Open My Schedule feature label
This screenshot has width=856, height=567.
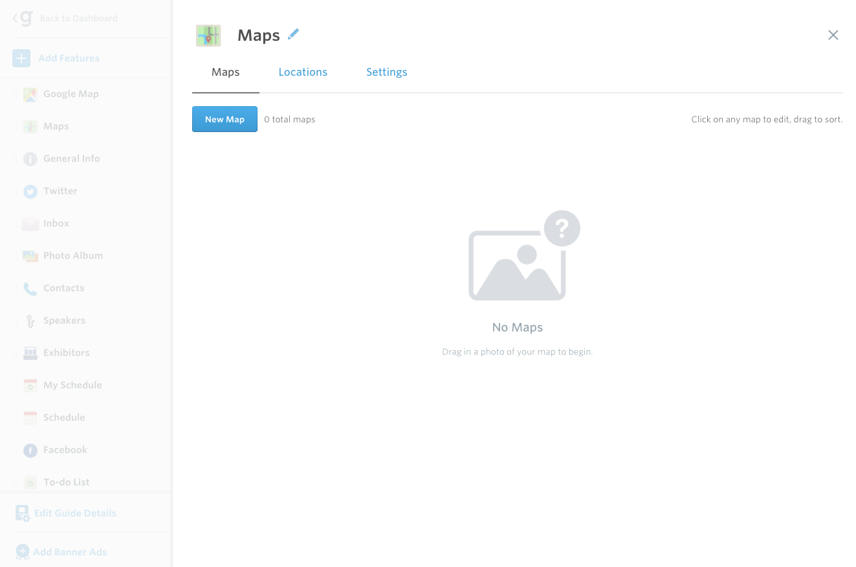click(73, 385)
